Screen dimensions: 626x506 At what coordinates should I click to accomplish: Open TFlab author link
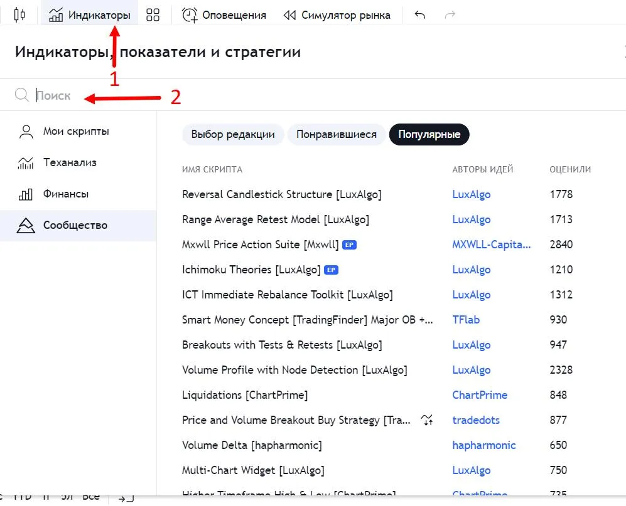pos(466,320)
